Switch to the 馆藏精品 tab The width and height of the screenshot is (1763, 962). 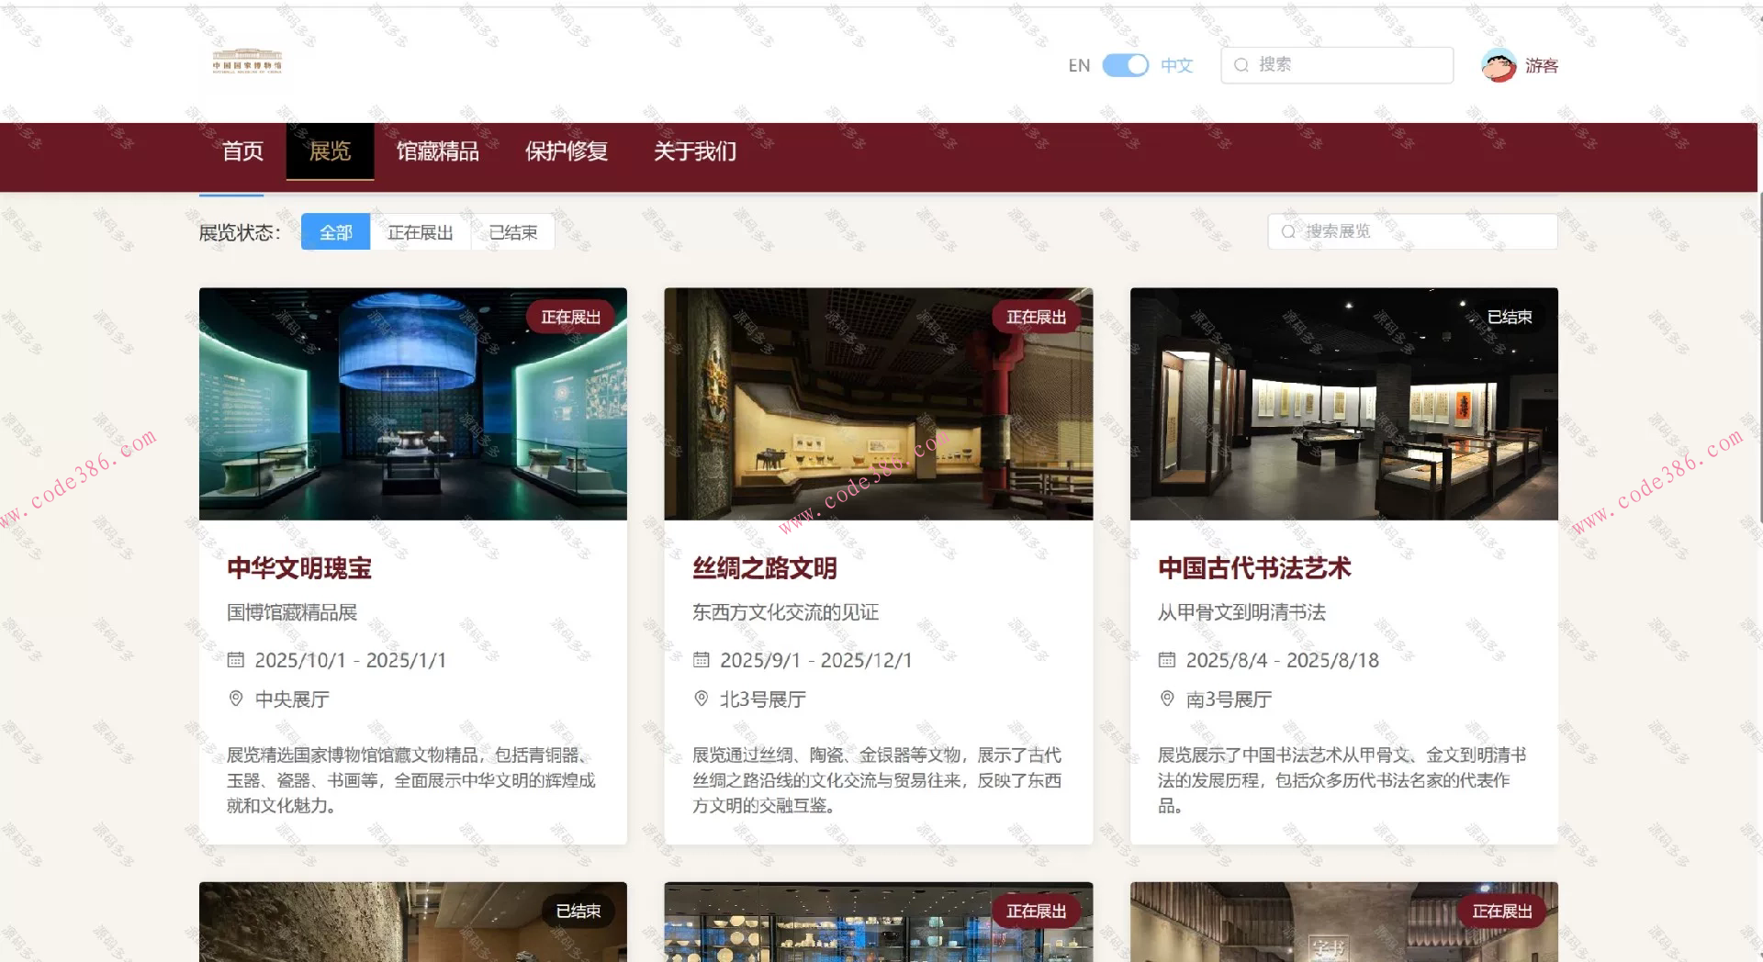point(439,151)
